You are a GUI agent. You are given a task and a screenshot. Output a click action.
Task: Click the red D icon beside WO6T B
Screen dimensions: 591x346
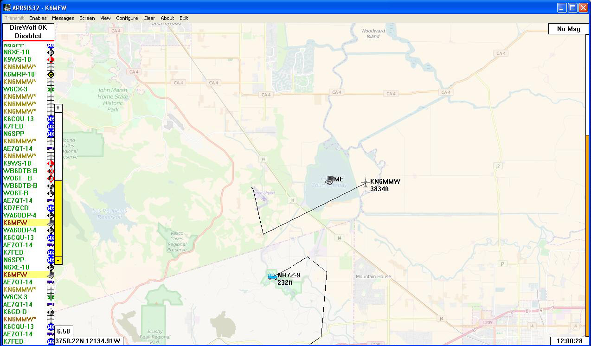(51, 178)
